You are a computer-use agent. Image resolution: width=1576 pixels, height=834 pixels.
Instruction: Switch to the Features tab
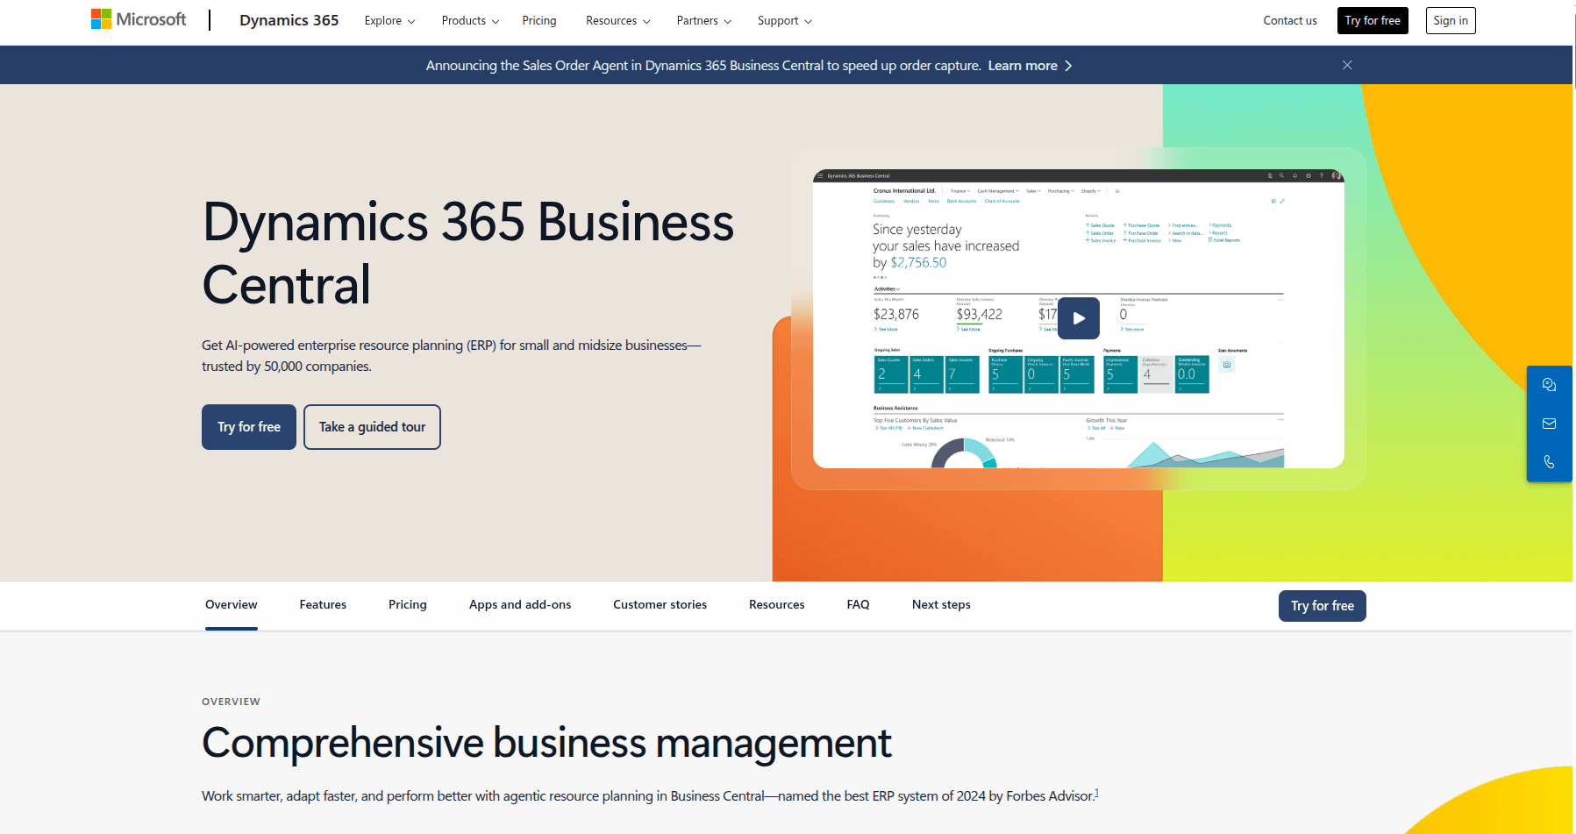pos(323,604)
